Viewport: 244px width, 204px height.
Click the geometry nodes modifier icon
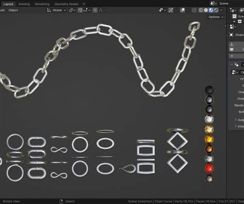click(236, 65)
